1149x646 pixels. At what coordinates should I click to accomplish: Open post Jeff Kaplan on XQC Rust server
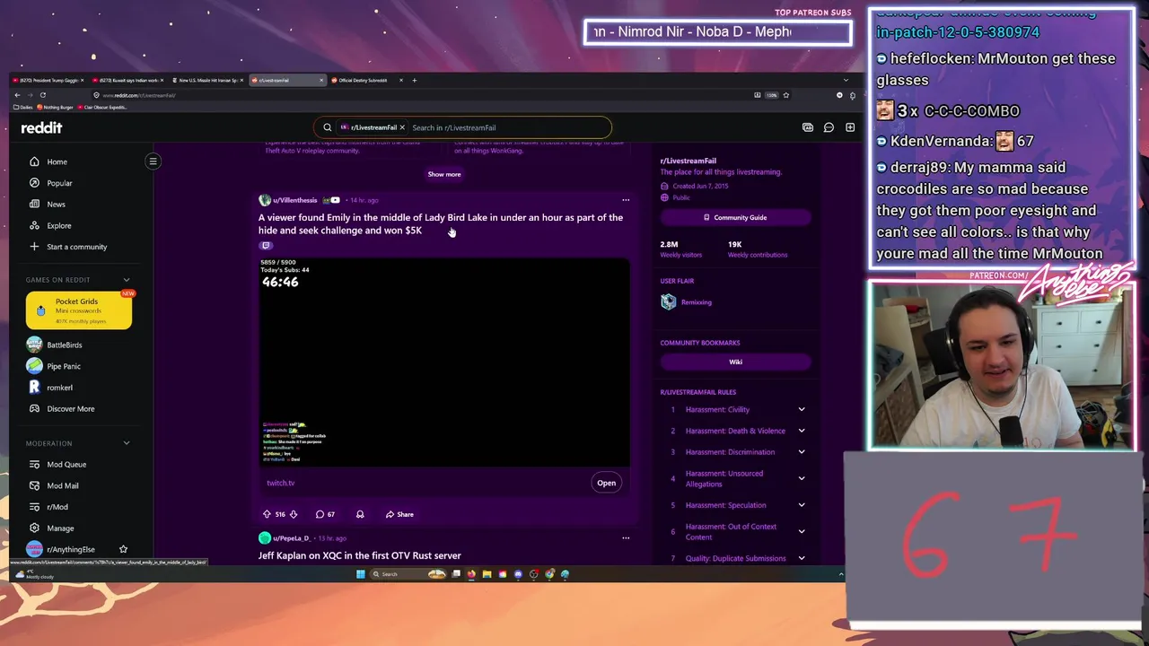(359, 555)
